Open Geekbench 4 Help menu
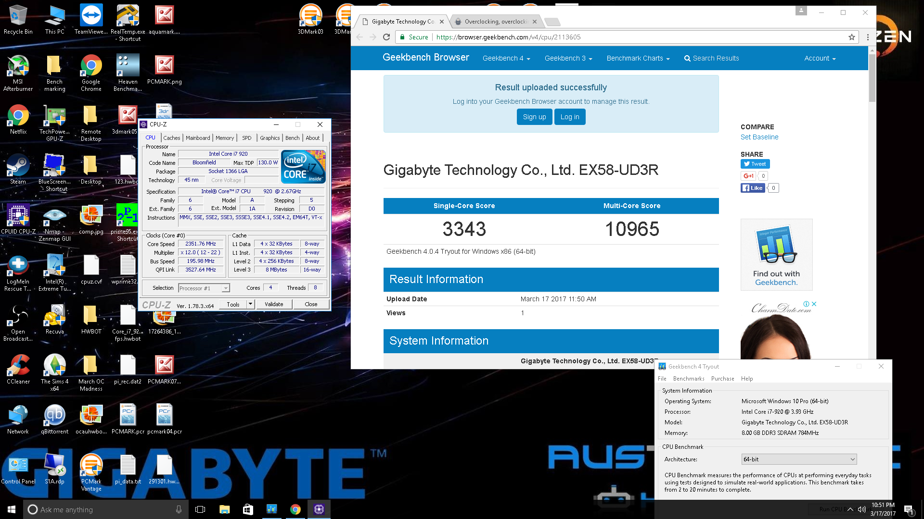Screen dimensions: 924x519 747,379
